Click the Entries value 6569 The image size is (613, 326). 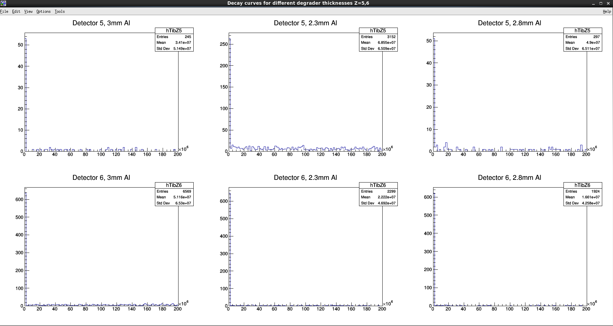click(187, 191)
